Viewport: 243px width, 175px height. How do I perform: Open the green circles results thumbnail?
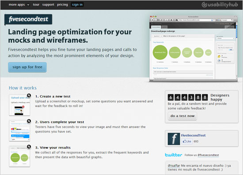click(x=19, y=156)
